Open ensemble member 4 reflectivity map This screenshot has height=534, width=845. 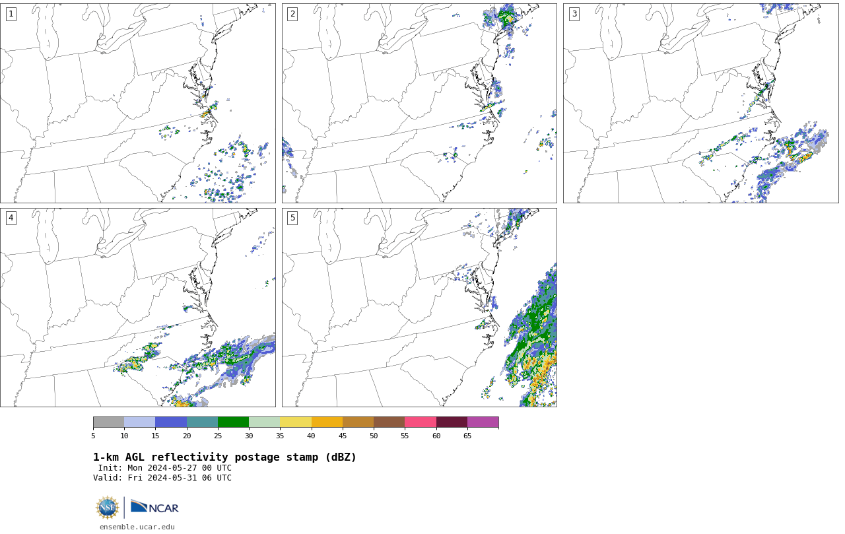137,308
